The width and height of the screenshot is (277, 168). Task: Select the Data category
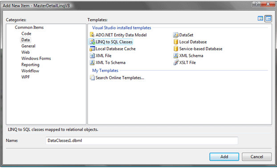click(26, 40)
